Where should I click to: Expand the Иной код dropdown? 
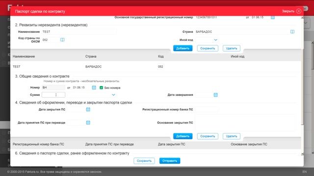tap(215, 40)
